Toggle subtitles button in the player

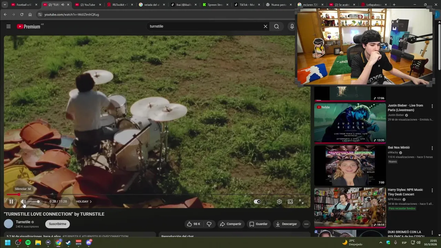tap(268, 201)
